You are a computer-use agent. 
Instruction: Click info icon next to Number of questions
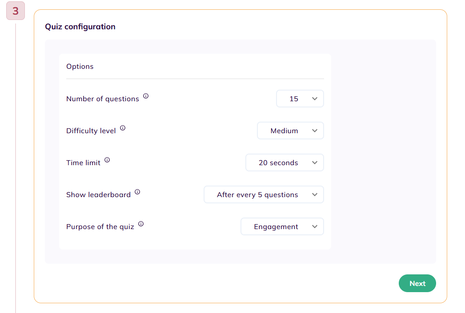(146, 96)
